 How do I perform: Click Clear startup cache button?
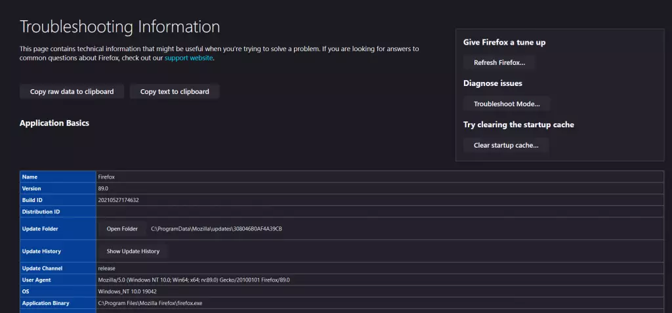click(x=506, y=145)
